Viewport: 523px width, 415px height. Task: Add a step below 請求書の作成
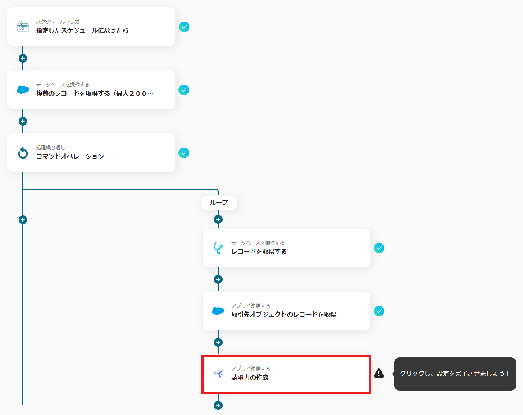[218, 405]
